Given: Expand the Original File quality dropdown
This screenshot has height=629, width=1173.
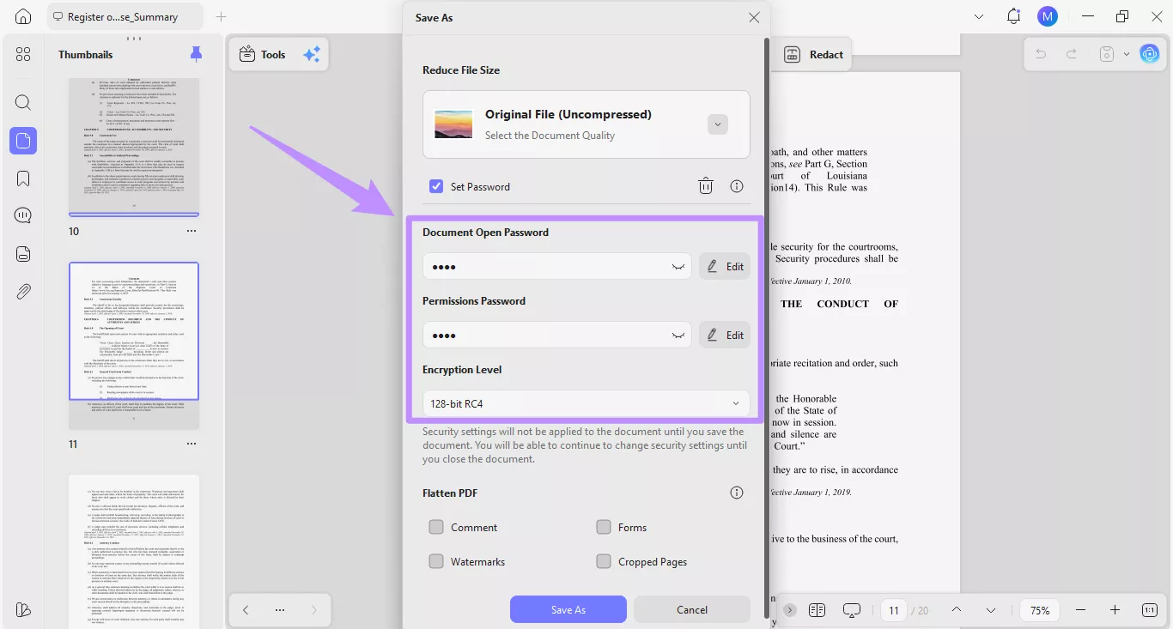Looking at the screenshot, I should coord(718,124).
